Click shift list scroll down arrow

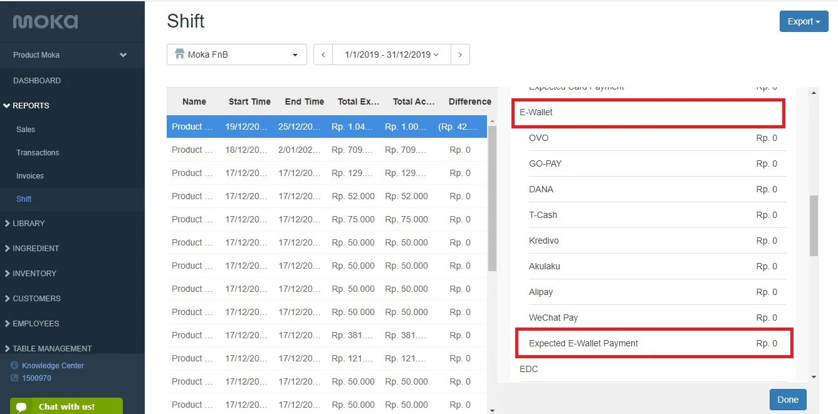(x=492, y=410)
